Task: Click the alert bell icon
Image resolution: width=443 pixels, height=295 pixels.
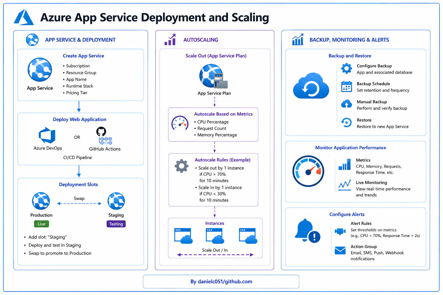Action: coord(307,231)
